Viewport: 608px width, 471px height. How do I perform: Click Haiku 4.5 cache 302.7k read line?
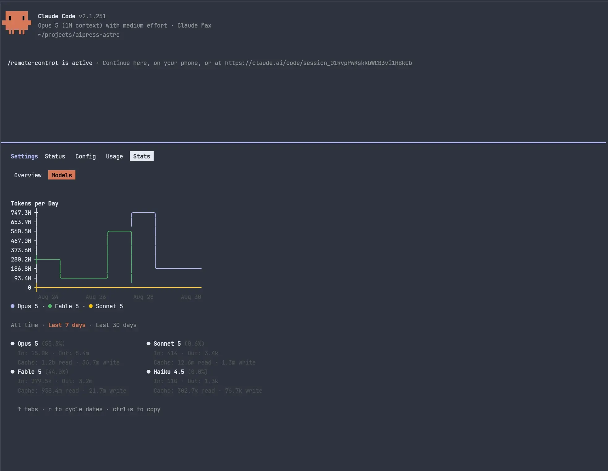(208, 391)
